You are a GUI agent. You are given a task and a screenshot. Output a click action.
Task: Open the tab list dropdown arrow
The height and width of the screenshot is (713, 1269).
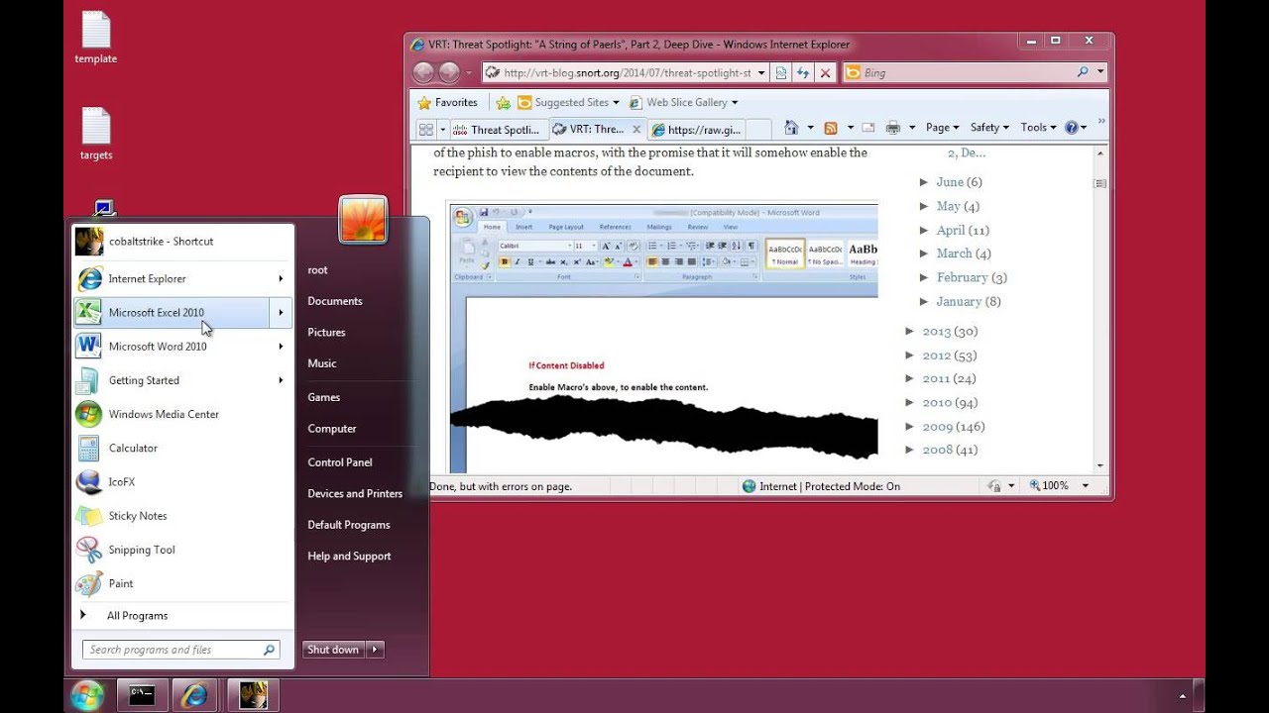[x=443, y=129]
